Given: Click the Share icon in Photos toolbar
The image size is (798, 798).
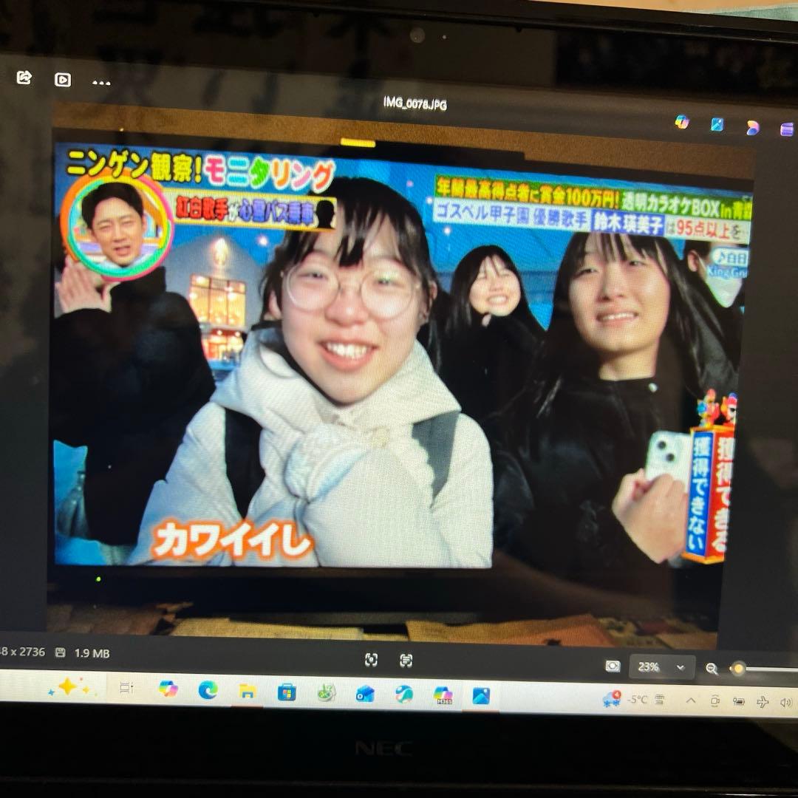Looking at the screenshot, I should click(24, 78).
